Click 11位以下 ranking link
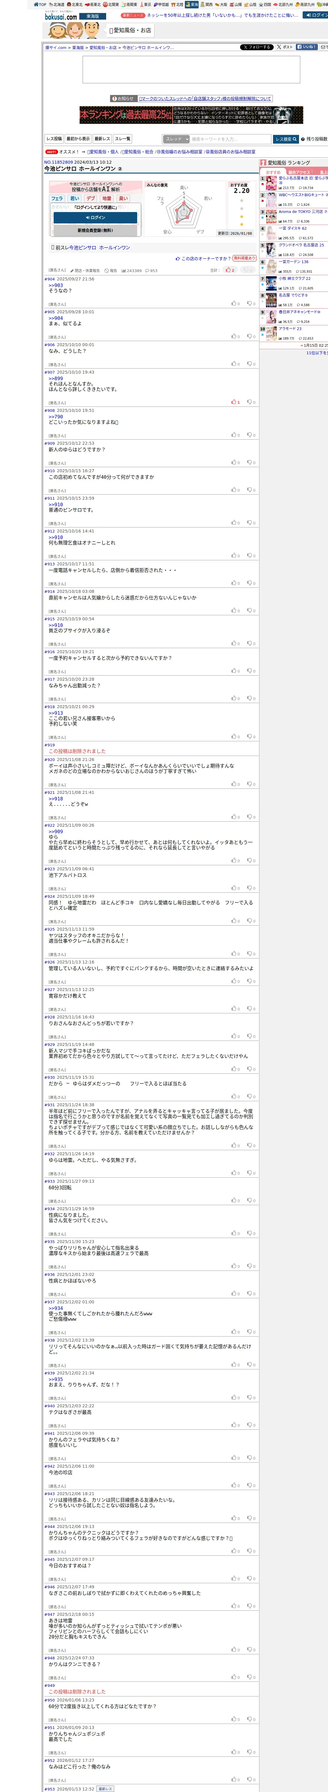 317,353
